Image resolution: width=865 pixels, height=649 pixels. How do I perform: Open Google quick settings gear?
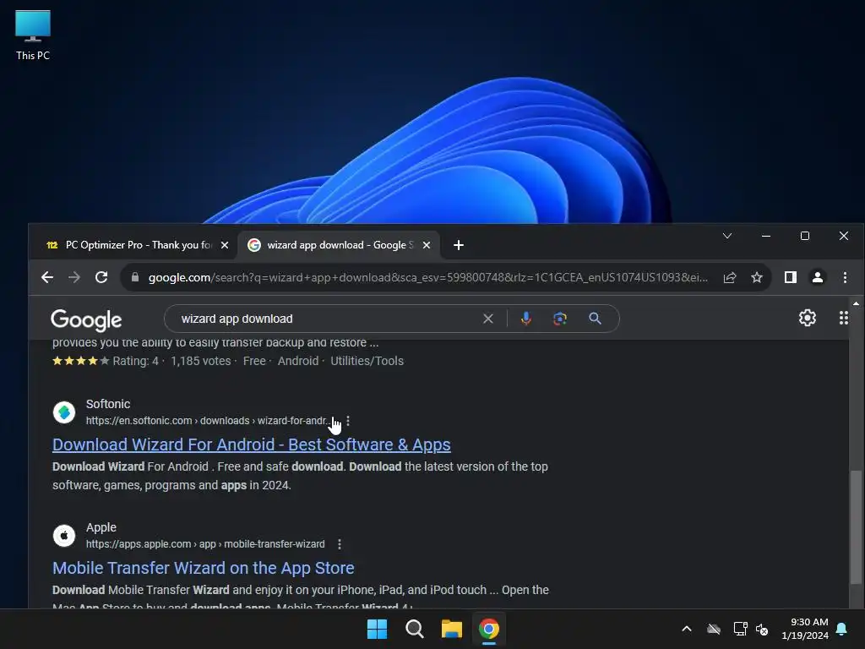click(x=807, y=318)
